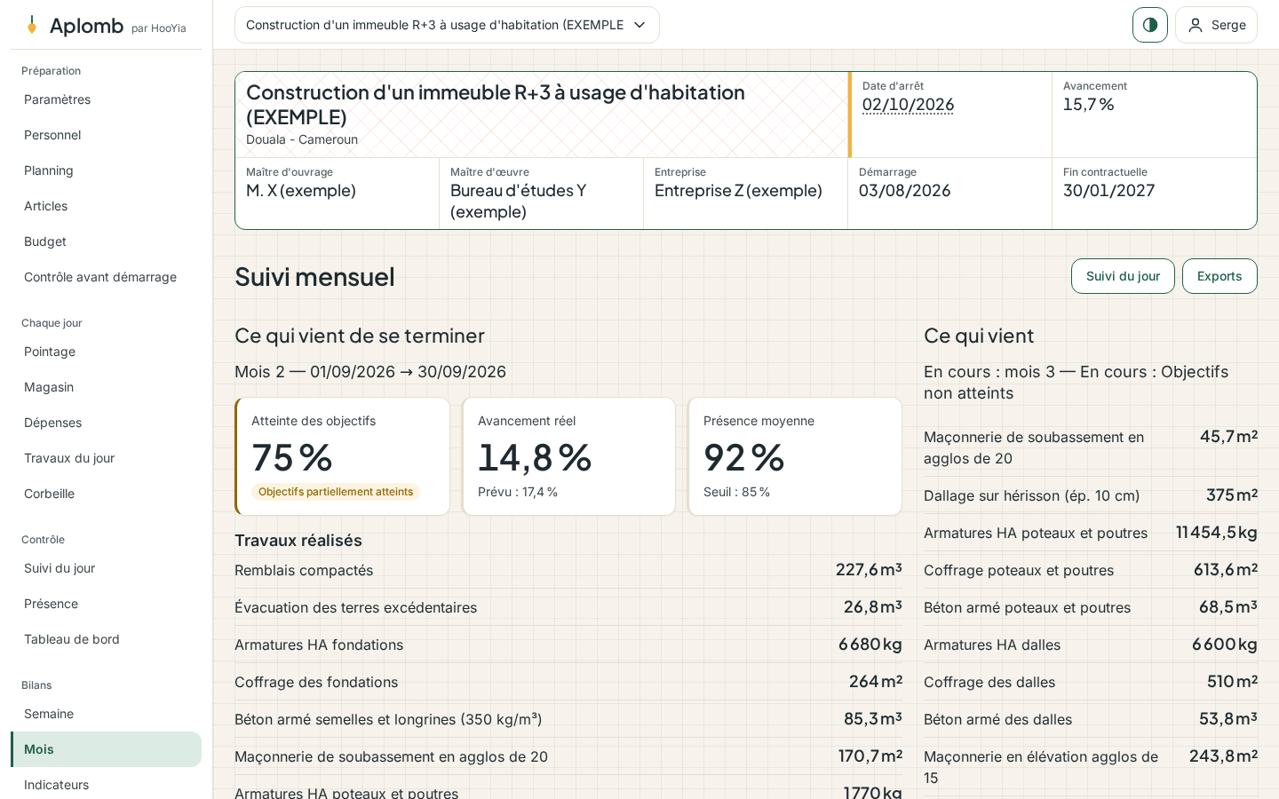Open the Paramètres menu item
Viewport: 1279px width, 799px height.
coord(106,99)
